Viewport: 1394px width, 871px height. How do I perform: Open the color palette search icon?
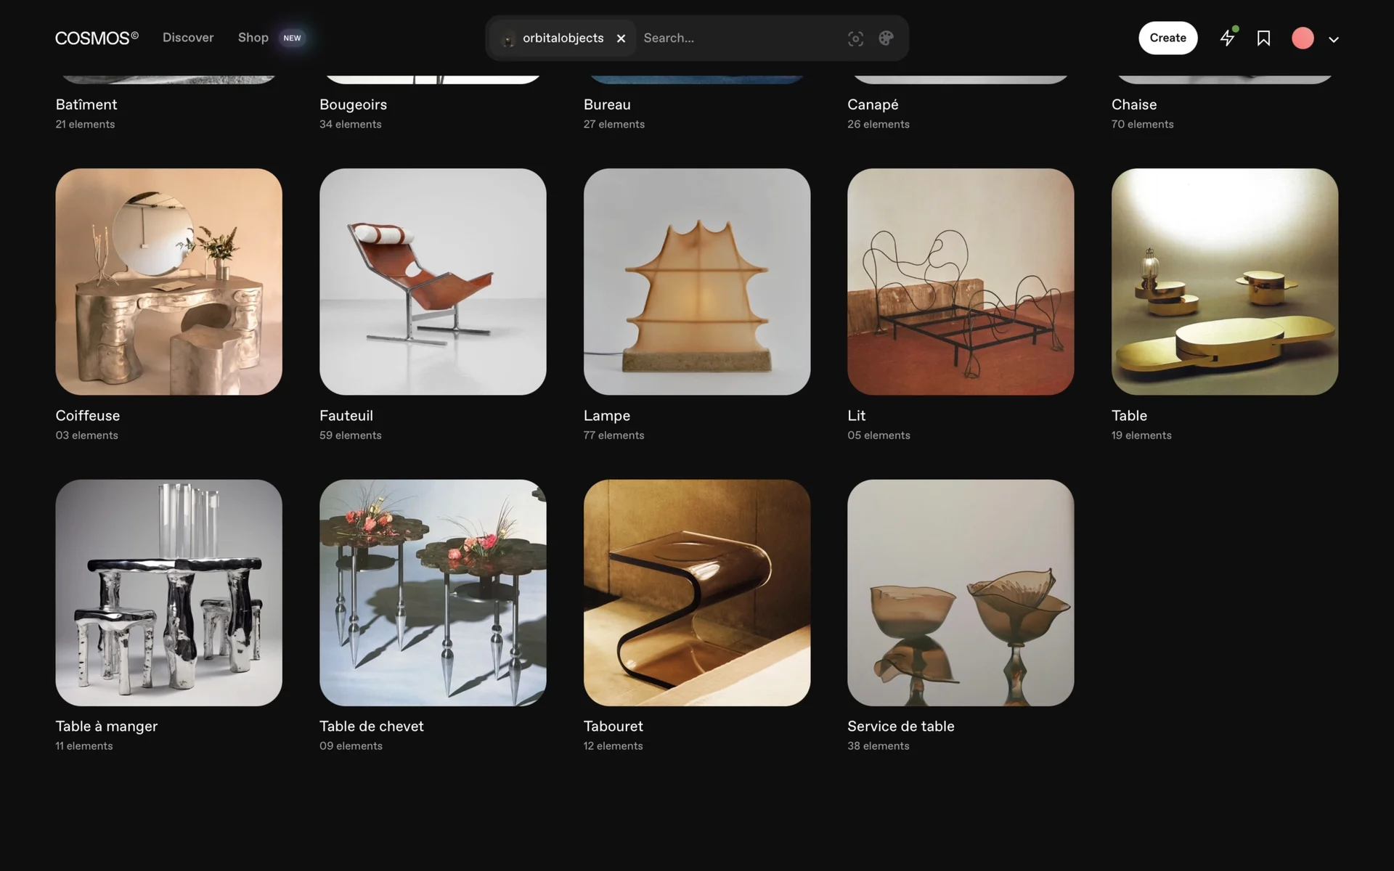[886, 38]
